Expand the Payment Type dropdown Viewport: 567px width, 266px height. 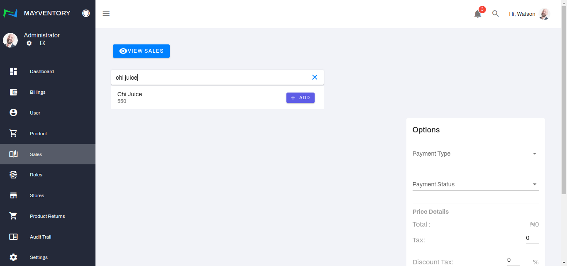475,154
